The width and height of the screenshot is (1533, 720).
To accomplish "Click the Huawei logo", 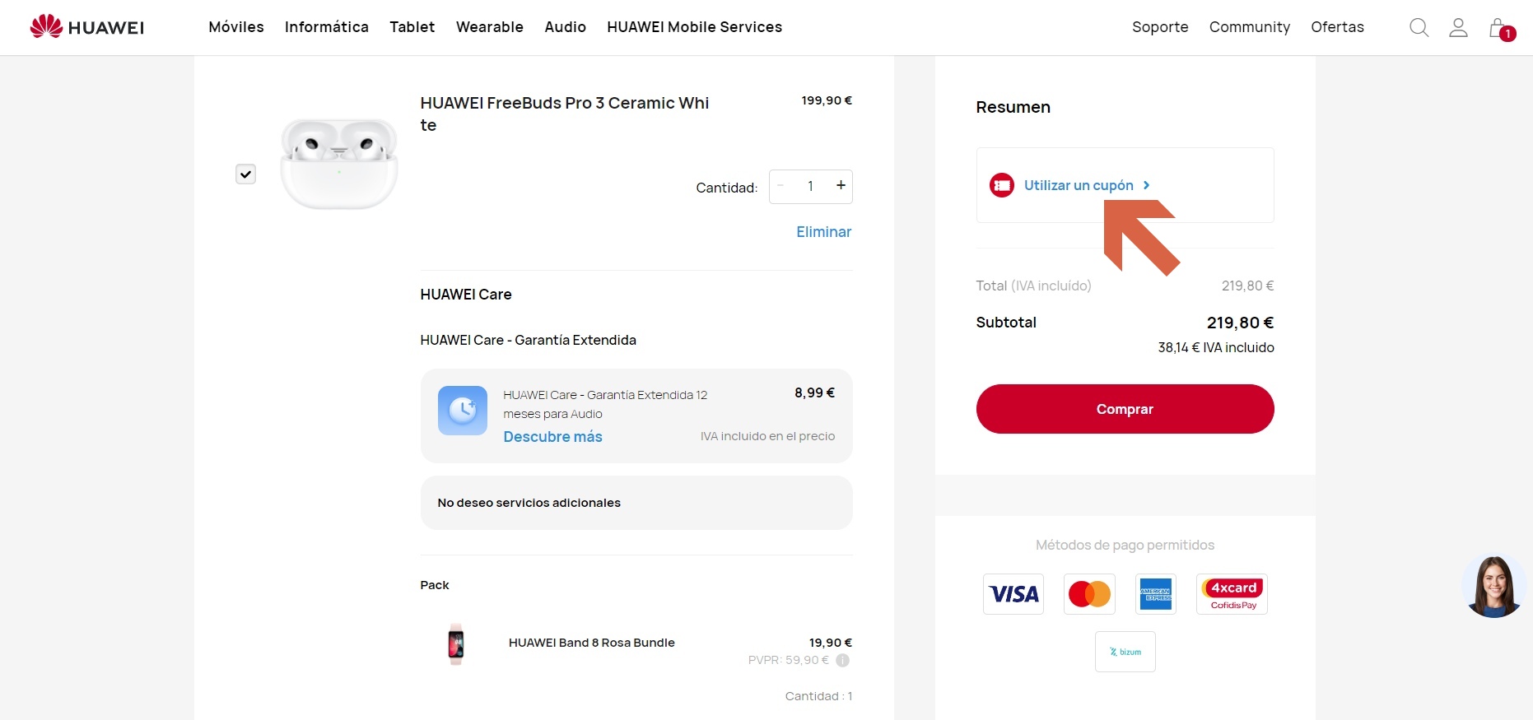I will [86, 26].
